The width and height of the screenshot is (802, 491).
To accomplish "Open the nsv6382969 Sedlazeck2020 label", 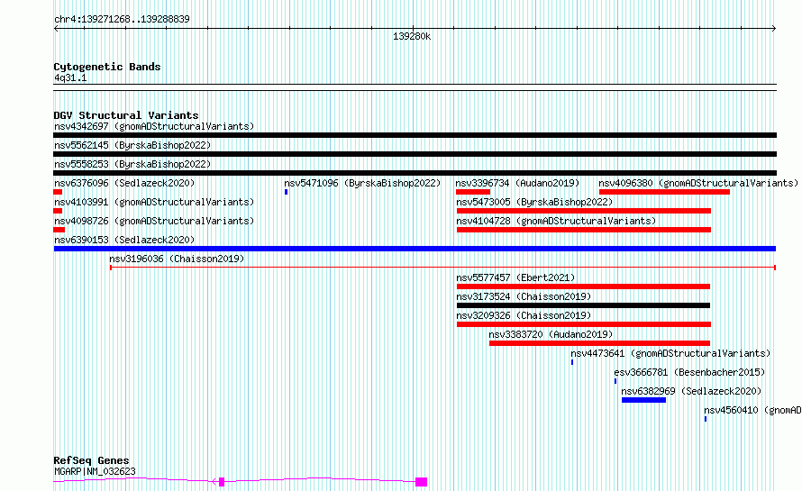I will tap(691, 391).
